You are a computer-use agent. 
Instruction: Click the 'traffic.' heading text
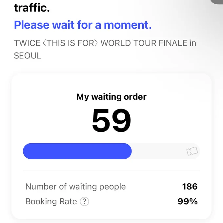[32, 8]
